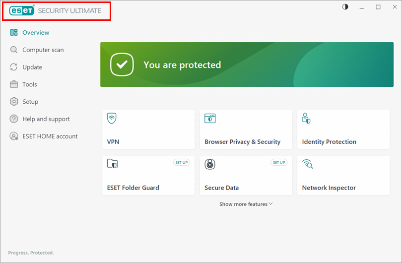Open the Tools menu item
Screen dimensions: 402x263
[x=29, y=84]
